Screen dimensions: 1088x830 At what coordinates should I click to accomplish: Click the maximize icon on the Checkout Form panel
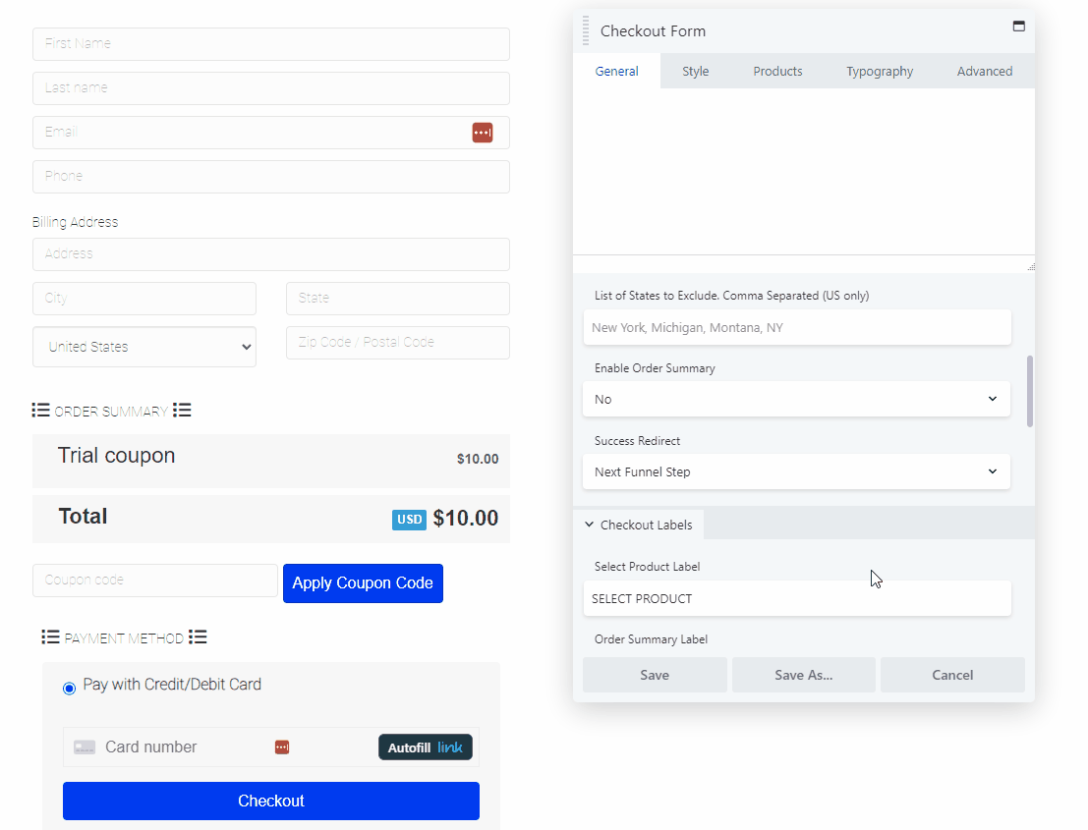click(x=1018, y=27)
